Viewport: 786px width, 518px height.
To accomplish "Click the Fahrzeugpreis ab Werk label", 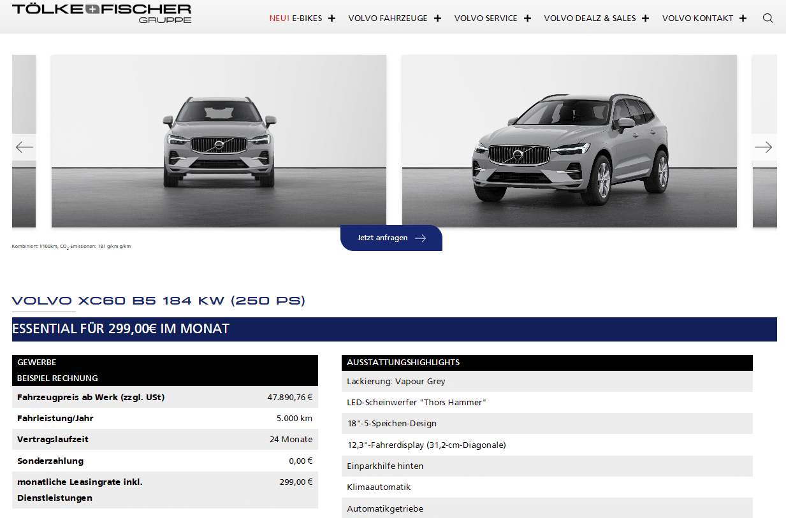I will pos(91,397).
